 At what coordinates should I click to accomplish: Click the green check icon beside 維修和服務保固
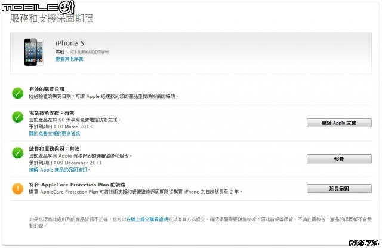point(17,152)
